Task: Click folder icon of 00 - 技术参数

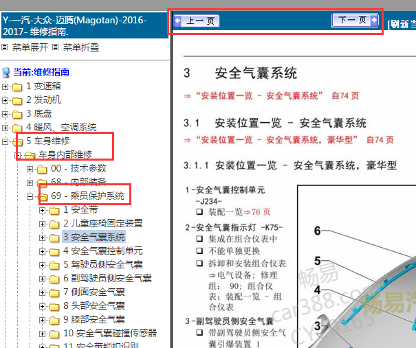Action: [x=42, y=170]
